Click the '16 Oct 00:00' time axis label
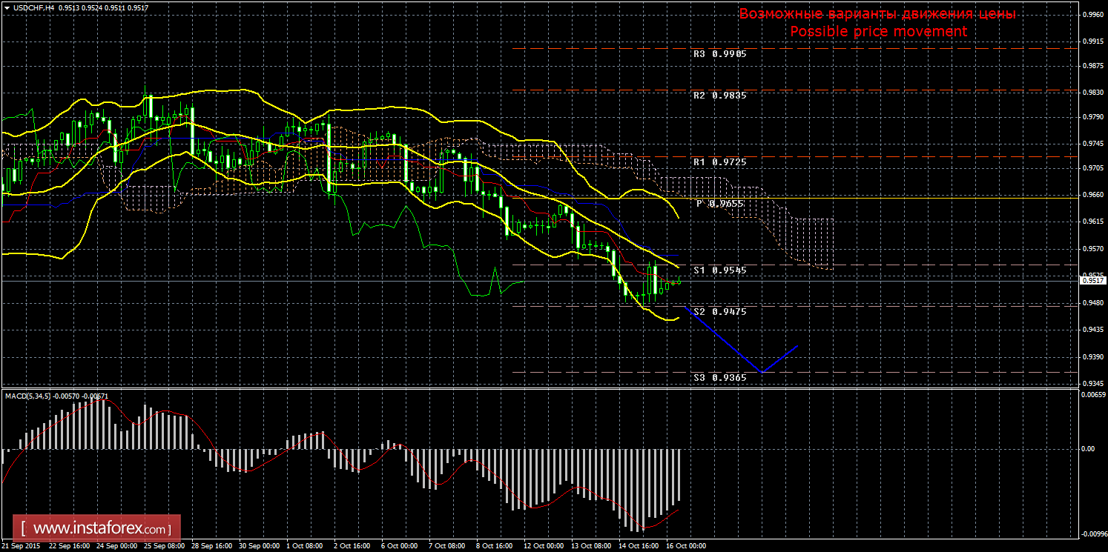 click(685, 546)
